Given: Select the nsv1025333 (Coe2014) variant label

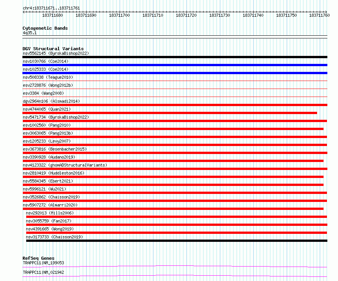Looking at the screenshot, I should point(46,69).
